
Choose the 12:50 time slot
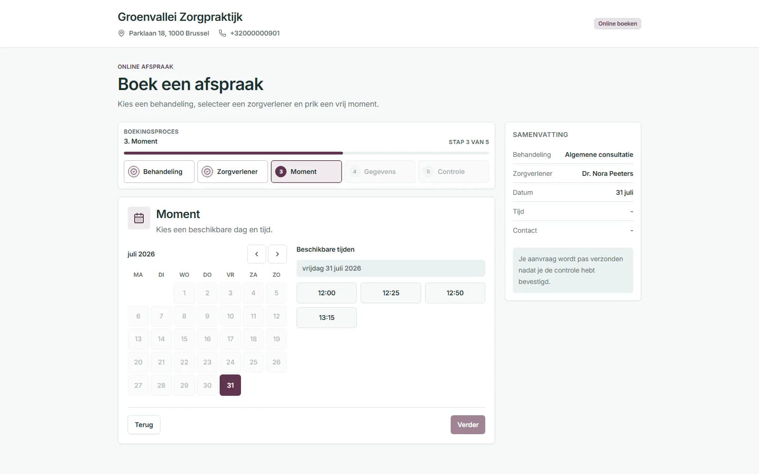(455, 293)
